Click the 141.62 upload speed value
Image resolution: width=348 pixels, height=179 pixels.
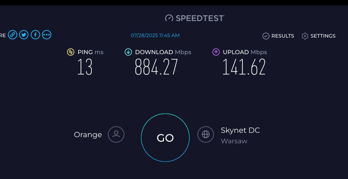pyautogui.click(x=244, y=67)
